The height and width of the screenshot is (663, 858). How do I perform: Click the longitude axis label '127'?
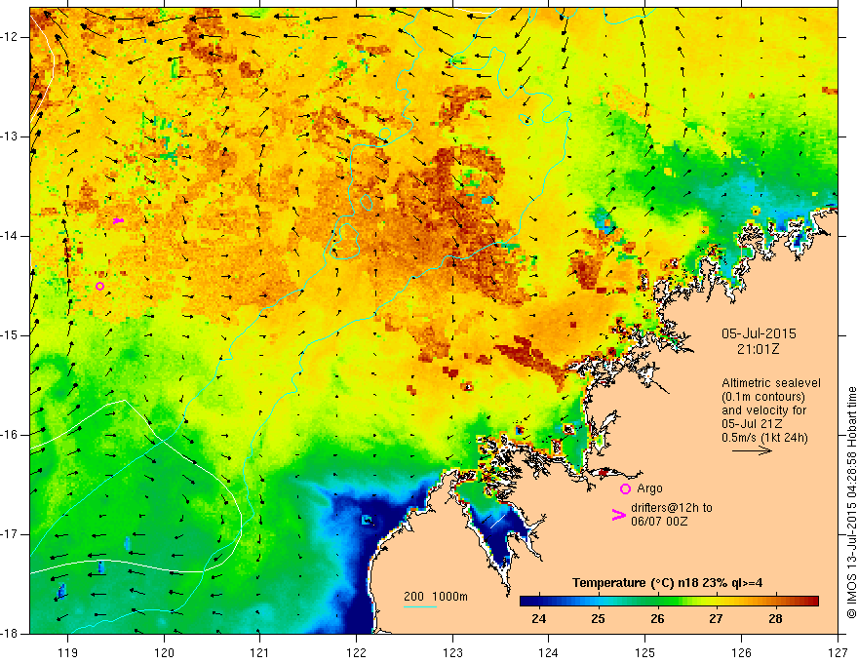tap(838, 652)
